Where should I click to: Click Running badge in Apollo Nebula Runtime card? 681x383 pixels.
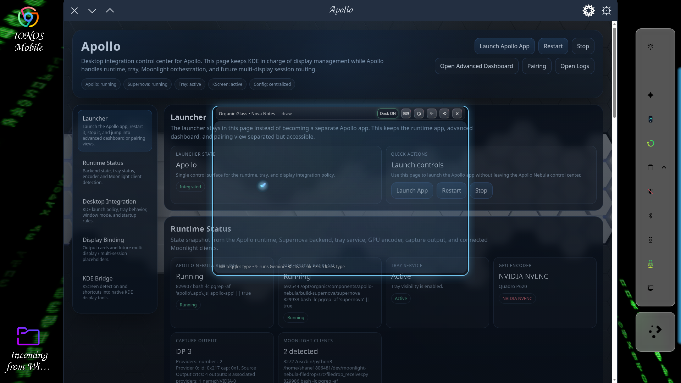(188, 305)
